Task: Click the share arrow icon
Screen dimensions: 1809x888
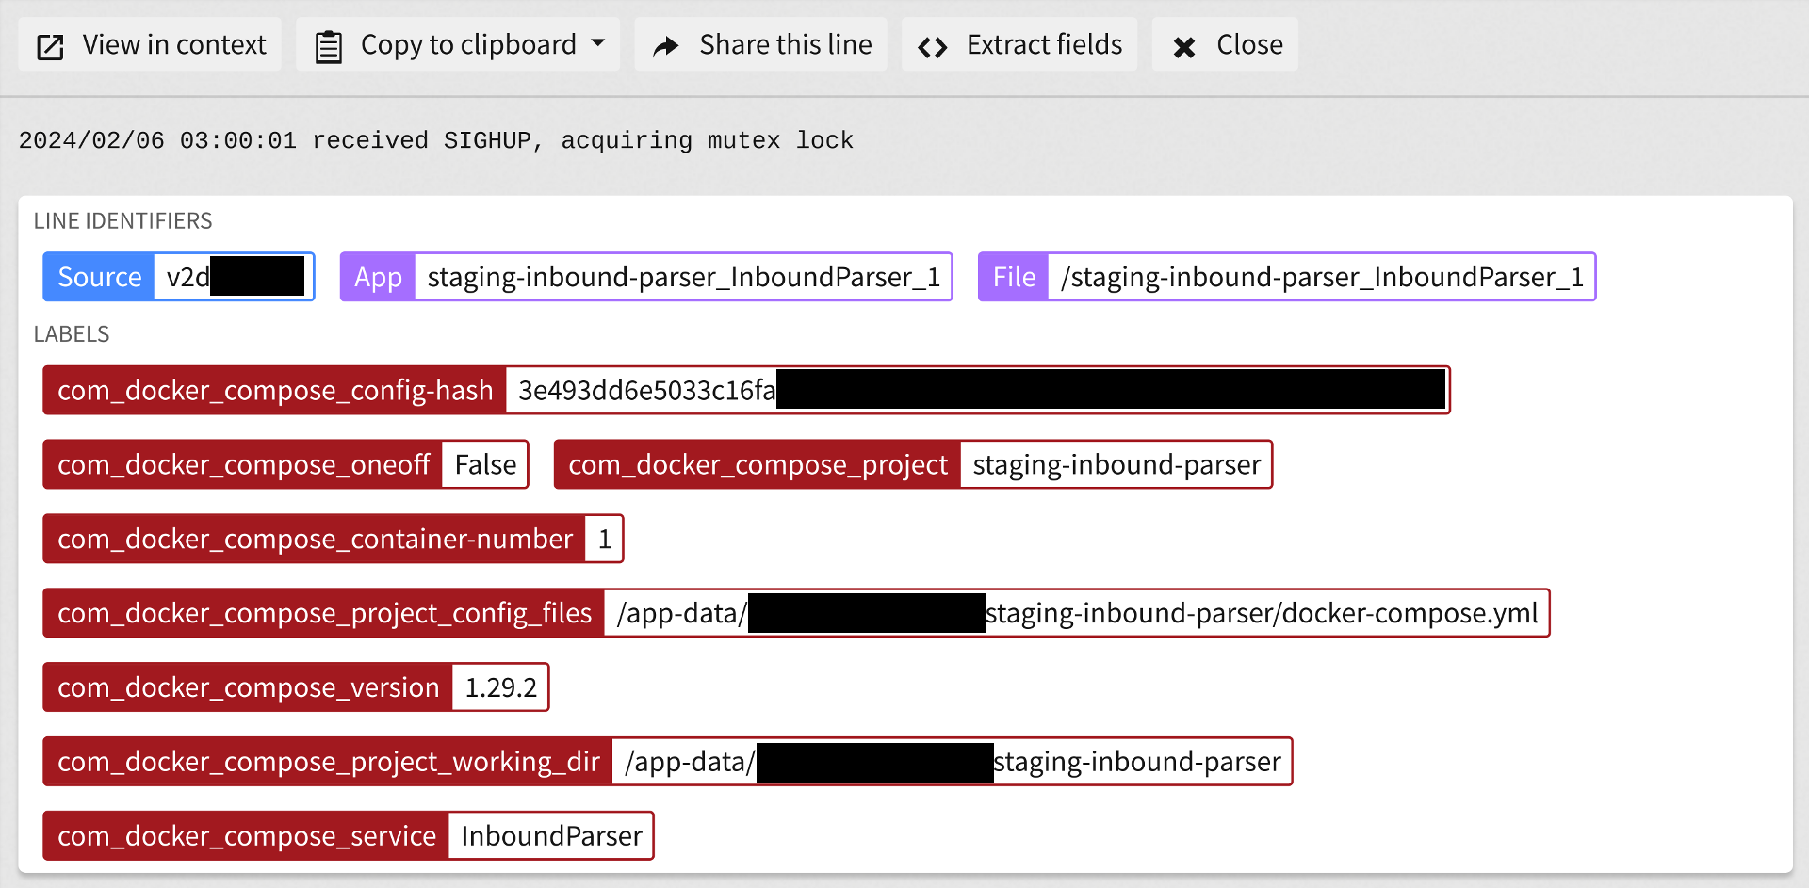Action: pyautogui.click(x=666, y=46)
